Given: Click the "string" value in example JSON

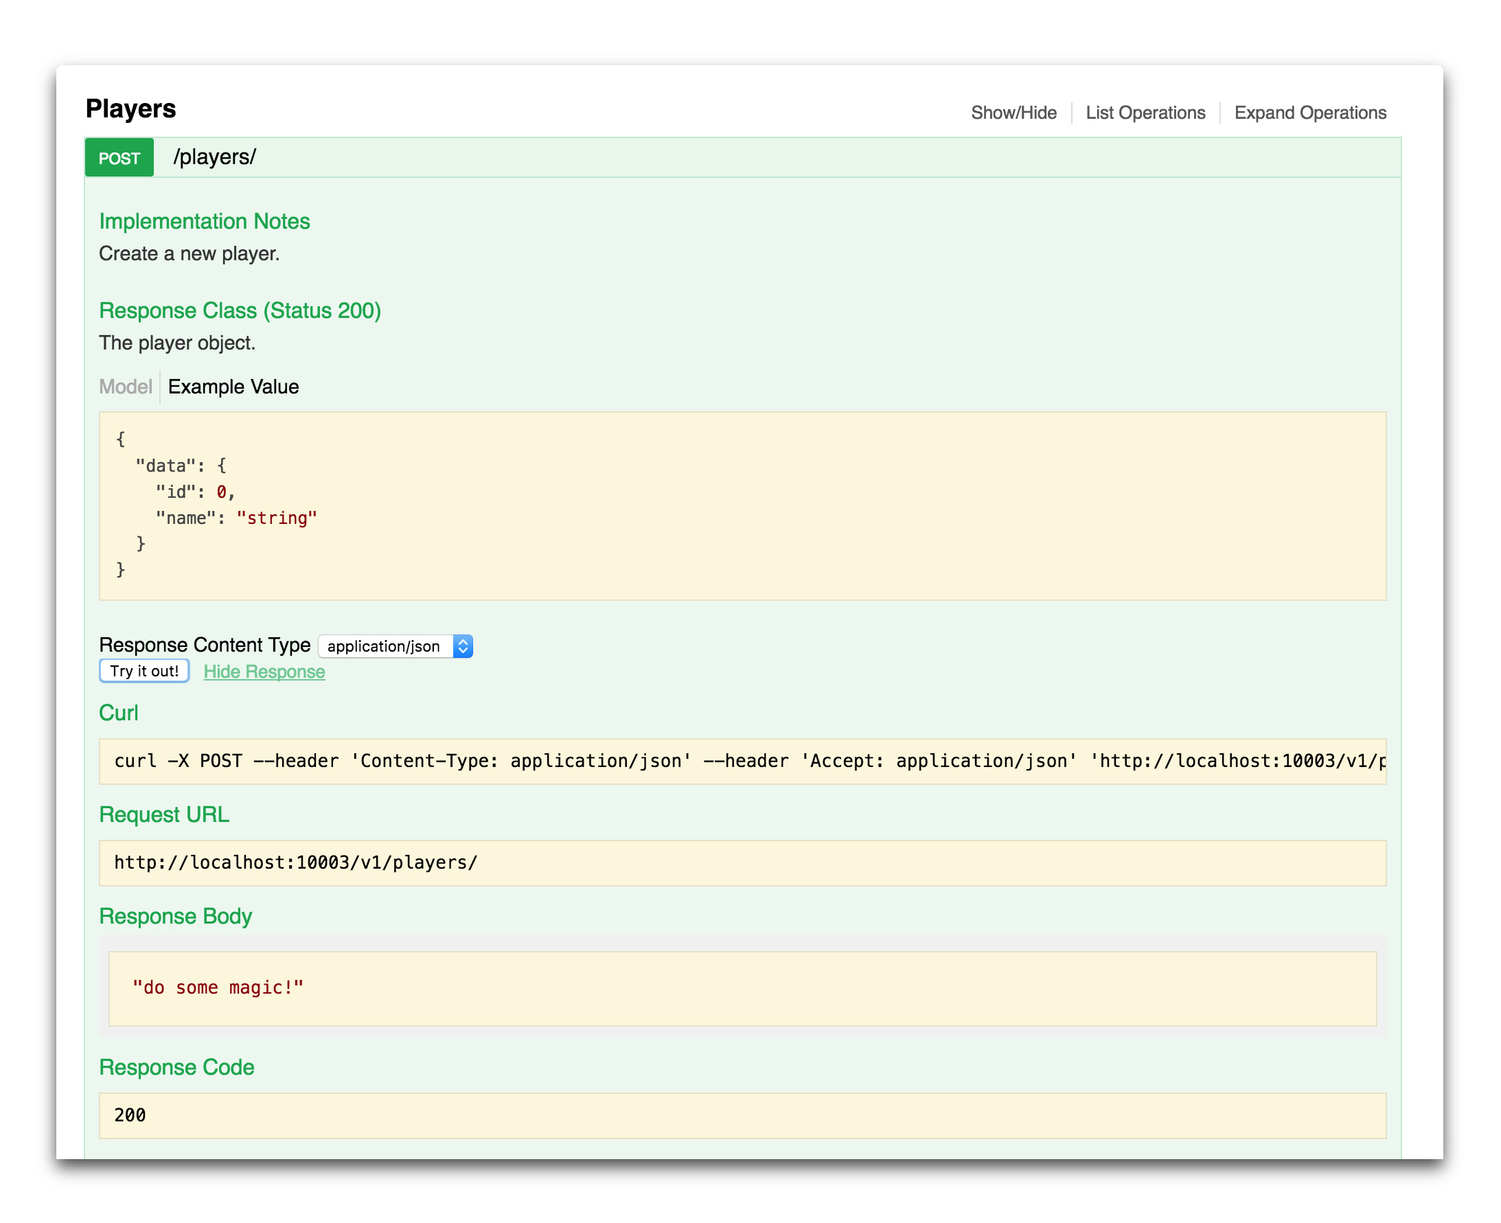Looking at the screenshot, I should 277,518.
